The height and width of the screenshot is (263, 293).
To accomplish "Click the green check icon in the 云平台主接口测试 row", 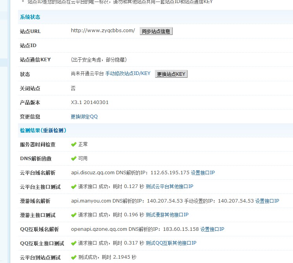I will pyautogui.click(x=74, y=187).
